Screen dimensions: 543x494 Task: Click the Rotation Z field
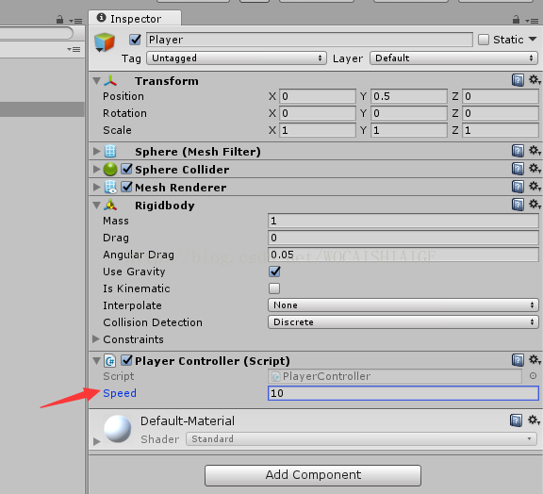pyautogui.click(x=501, y=113)
